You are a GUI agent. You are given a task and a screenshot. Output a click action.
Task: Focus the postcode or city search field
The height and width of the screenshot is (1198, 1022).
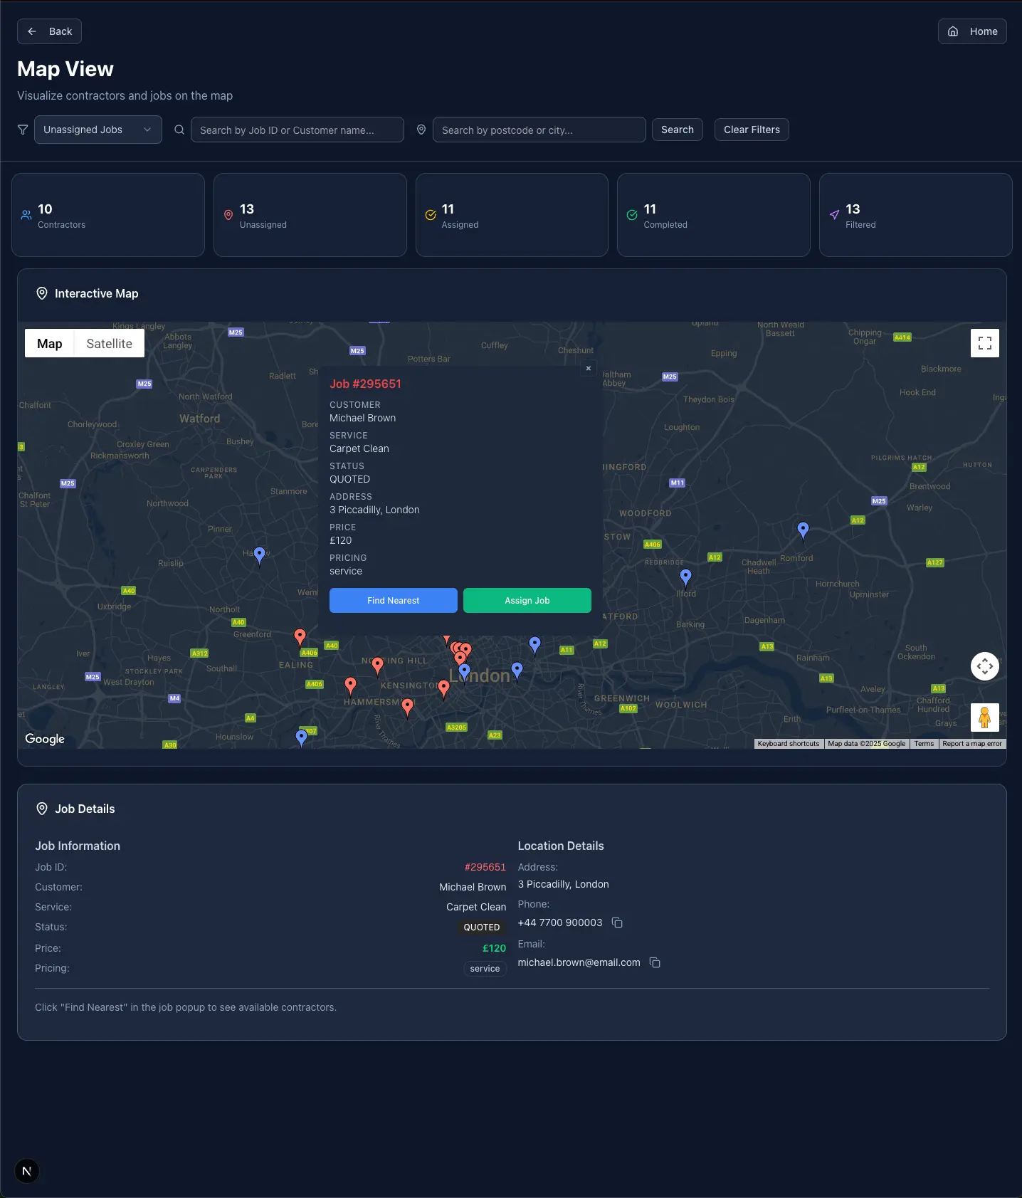(539, 130)
